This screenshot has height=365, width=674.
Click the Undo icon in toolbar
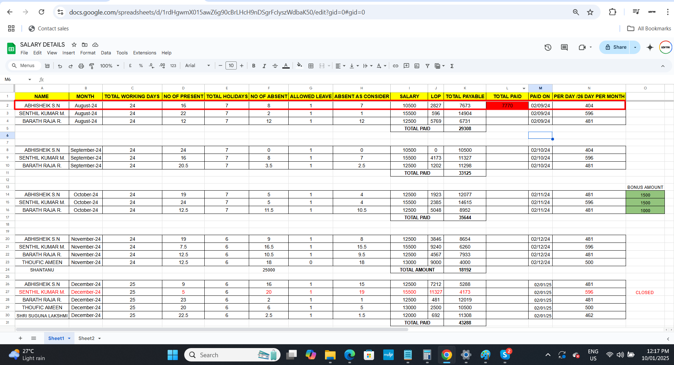(60, 66)
